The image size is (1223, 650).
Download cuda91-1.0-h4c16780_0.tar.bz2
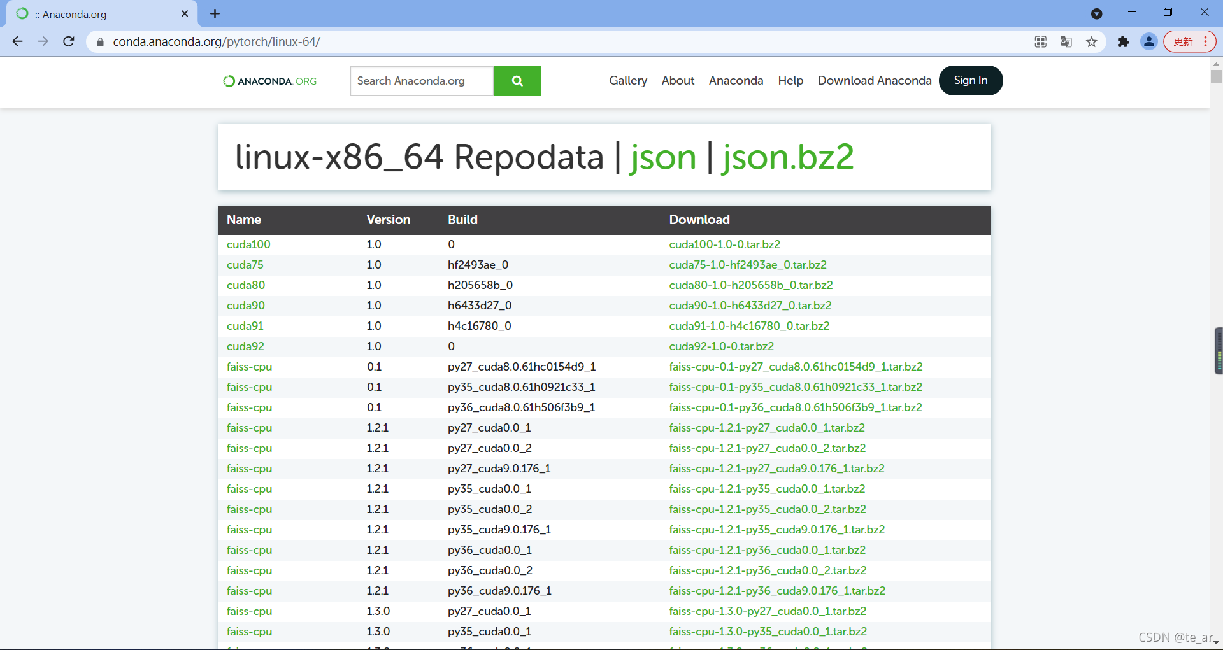click(749, 326)
